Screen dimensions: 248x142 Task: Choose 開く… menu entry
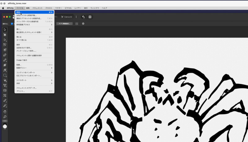(34, 29)
